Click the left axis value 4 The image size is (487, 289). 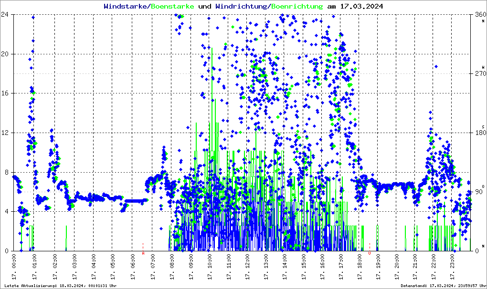6,212
